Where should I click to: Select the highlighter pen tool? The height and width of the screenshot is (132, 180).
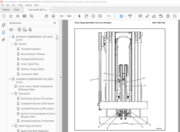pyautogui.click(x=147, y=16)
